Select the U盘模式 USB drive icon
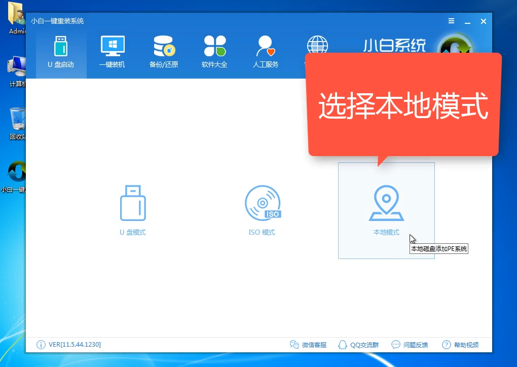Viewport: 517px width, 367px height. click(133, 203)
